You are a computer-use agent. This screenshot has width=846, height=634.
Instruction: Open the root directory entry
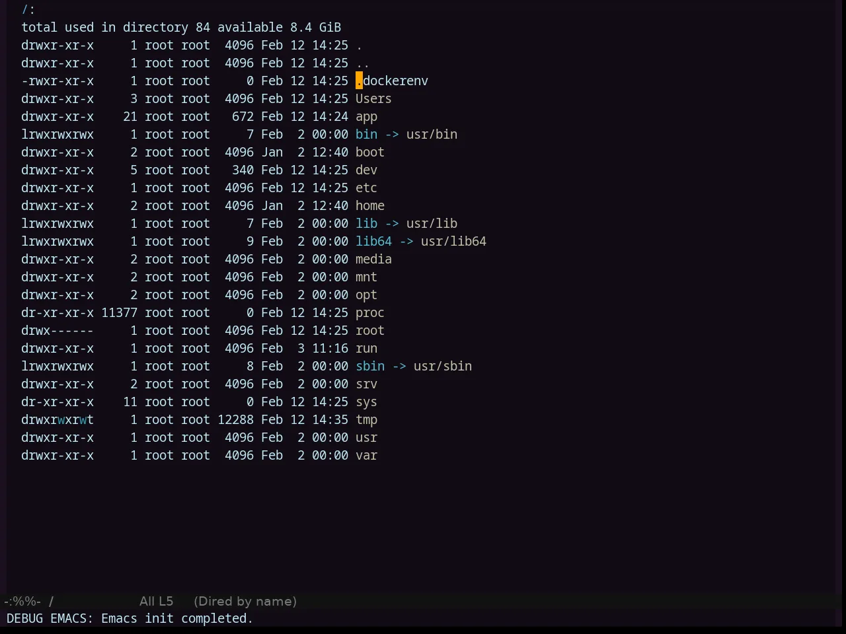pos(369,330)
